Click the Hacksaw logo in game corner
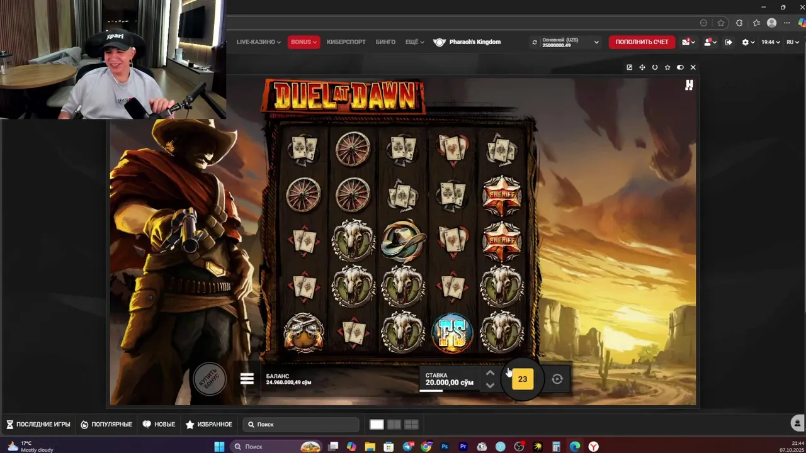The width and height of the screenshot is (806, 453). point(689,85)
